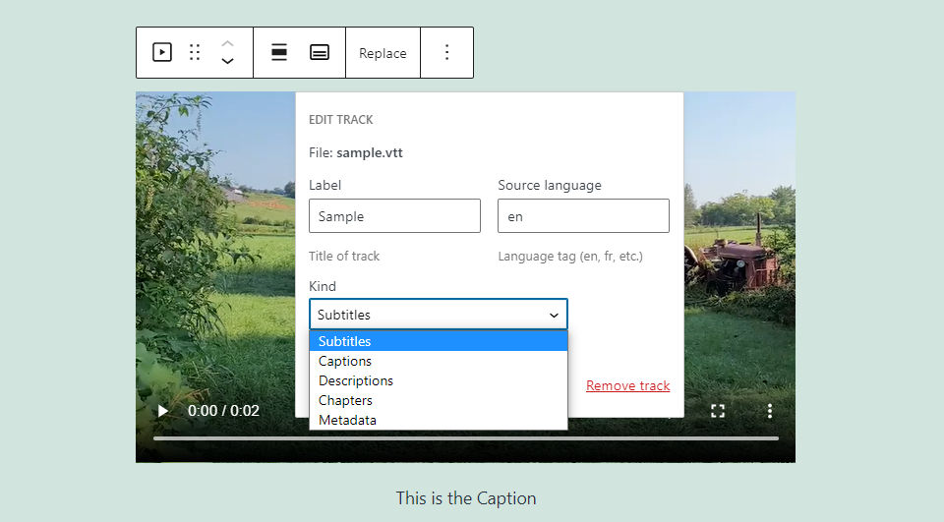Expand the Kind select box
The image size is (944, 522).
[x=438, y=315]
